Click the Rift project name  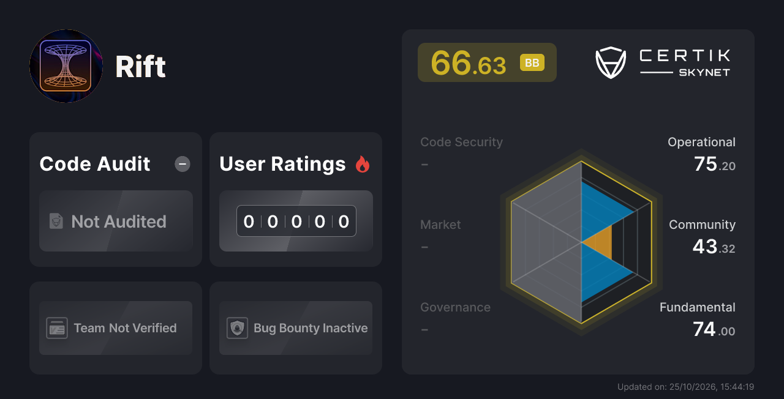point(141,67)
